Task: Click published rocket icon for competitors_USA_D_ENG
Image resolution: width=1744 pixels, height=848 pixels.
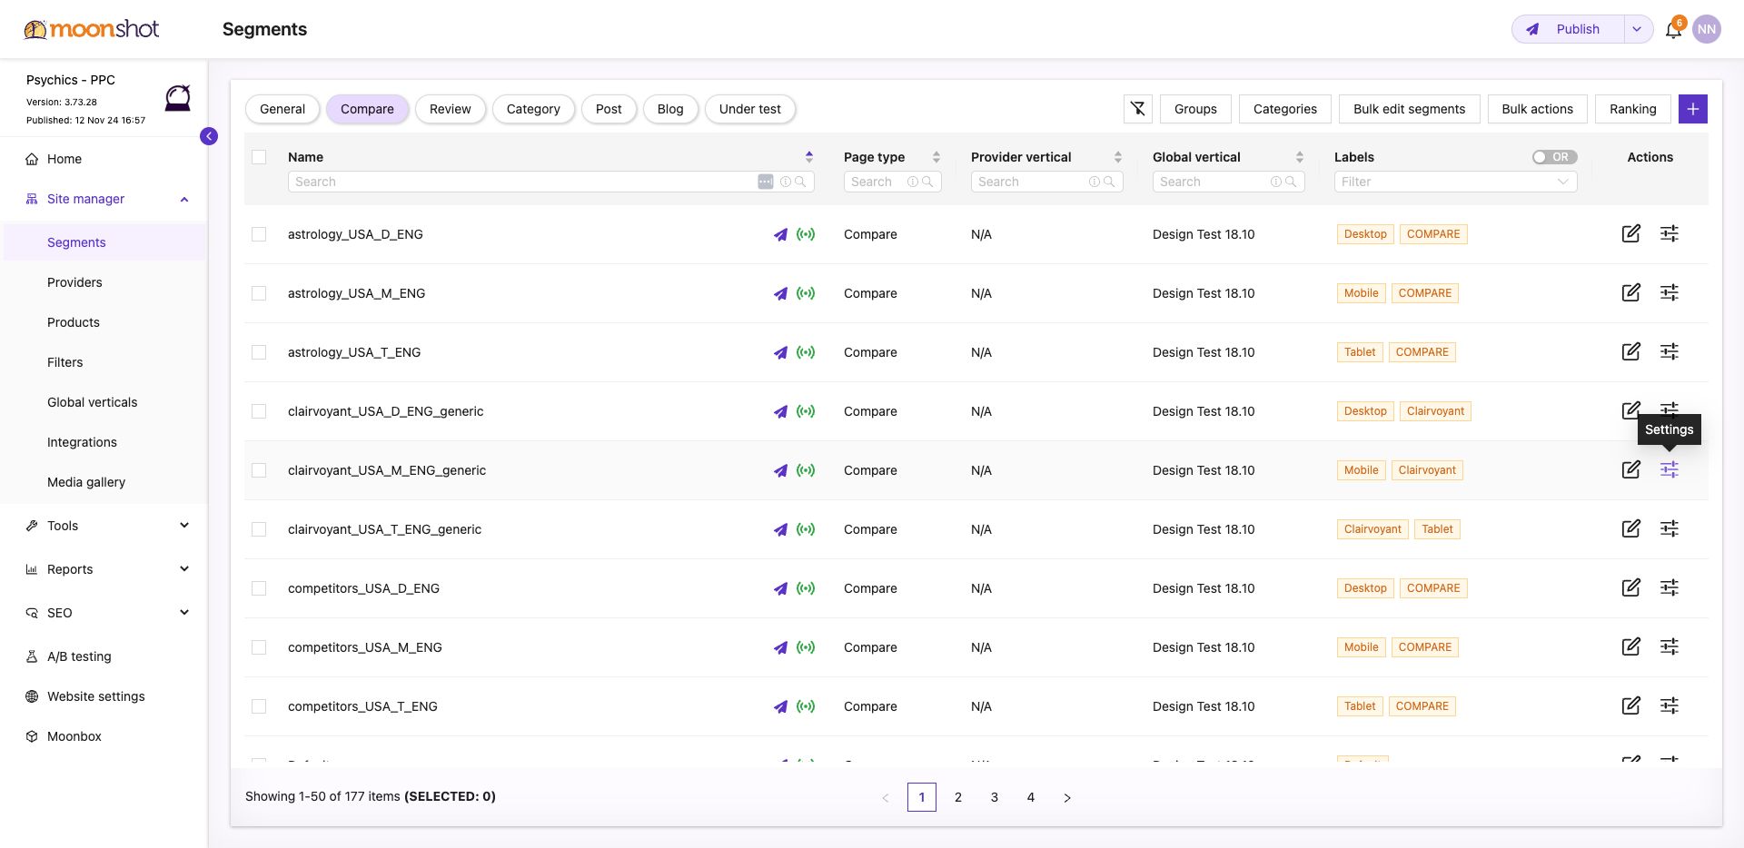Action: coord(780,588)
